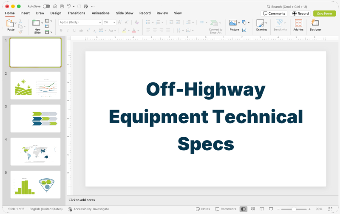Expand the Paste options arrow
The width and height of the screenshot is (340, 214).
coord(15,23)
